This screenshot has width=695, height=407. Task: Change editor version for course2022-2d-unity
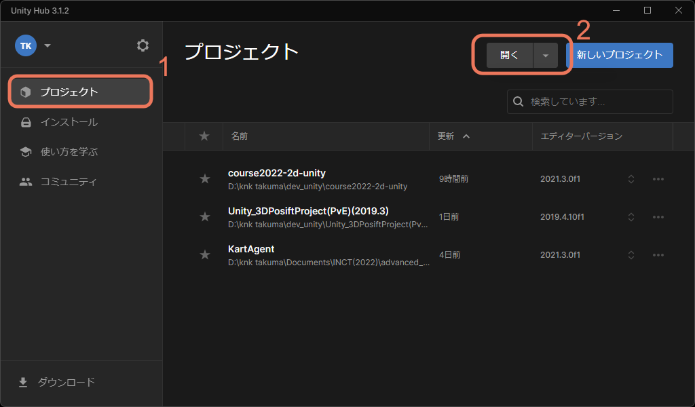631,179
